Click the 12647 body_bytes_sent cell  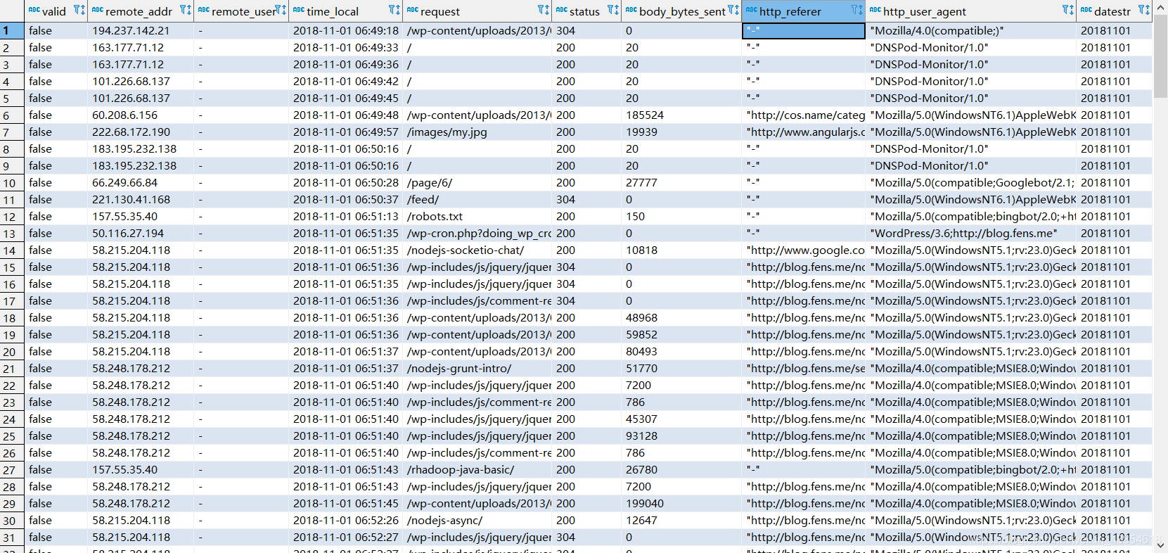tap(681, 521)
